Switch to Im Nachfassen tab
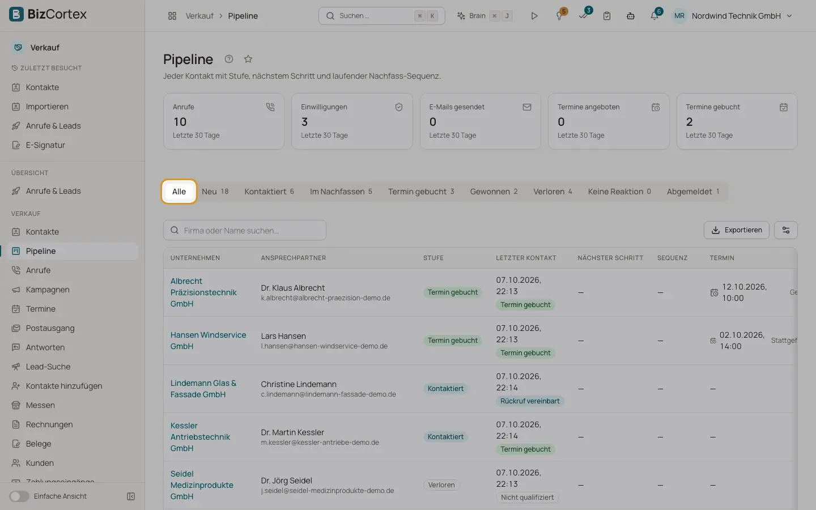The image size is (816, 510). [x=341, y=192]
